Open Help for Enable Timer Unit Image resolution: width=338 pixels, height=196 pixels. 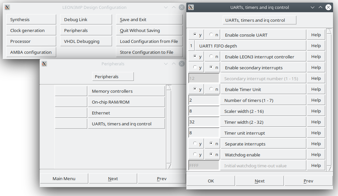(x=316, y=89)
